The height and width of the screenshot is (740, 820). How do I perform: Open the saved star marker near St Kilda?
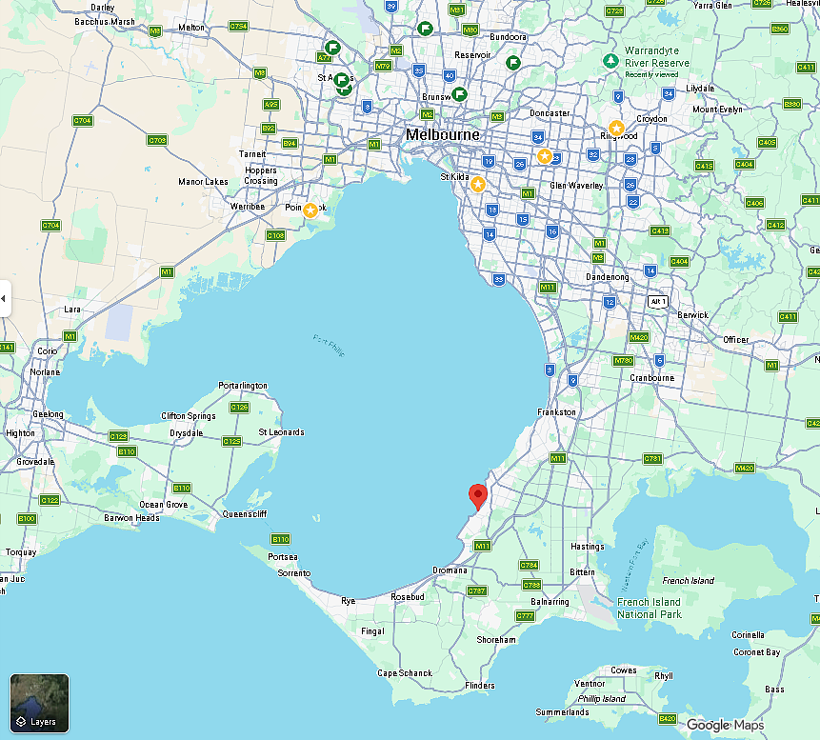pyautogui.click(x=477, y=184)
